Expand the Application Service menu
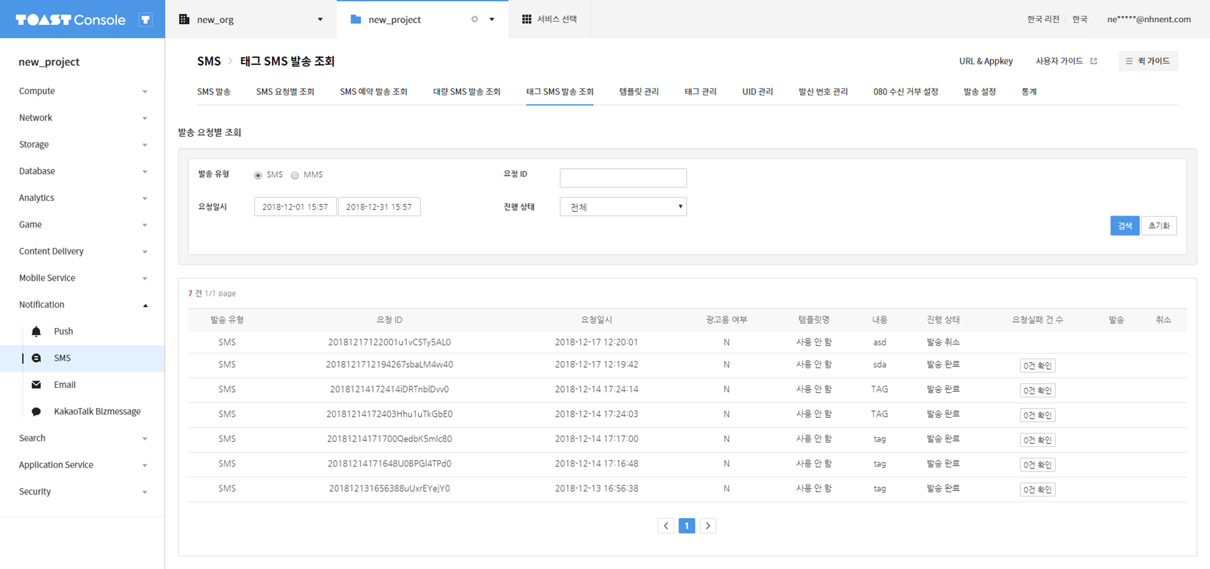This screenshot has width=1210, height=569. pos(82,465)
